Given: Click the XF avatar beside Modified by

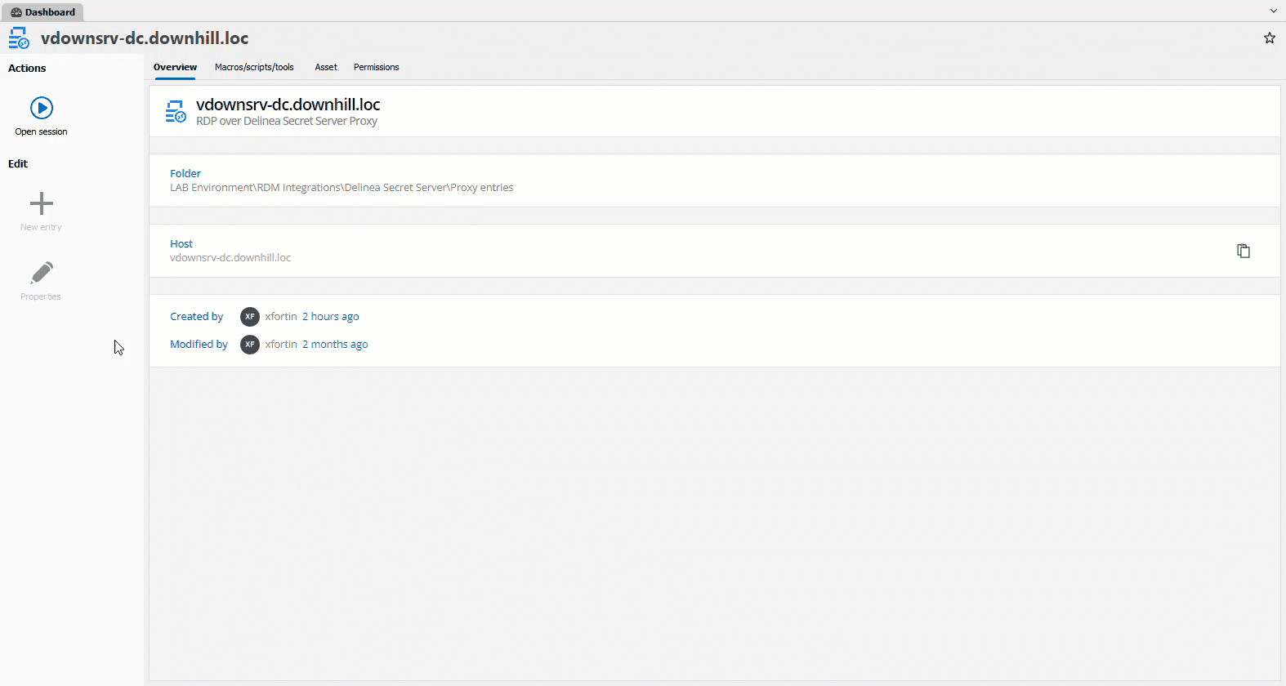Looking at the screenshot, I should pos(250,345).
